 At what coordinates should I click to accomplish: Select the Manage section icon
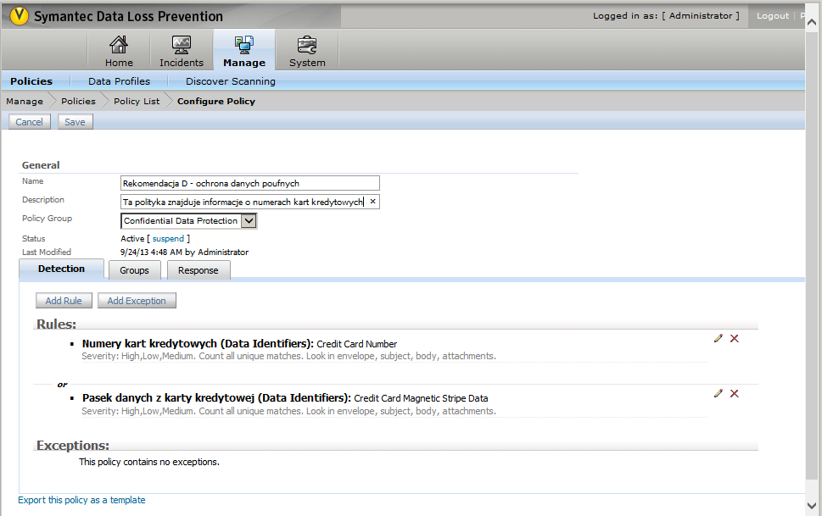244,45
